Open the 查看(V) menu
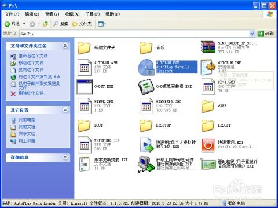Image resolution: width=278 pixels, height=208 pixels. coord(52,14)
